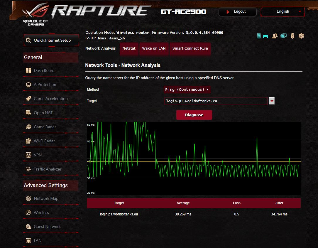
Task: Click the game controller status icon
Action: tap(265, 36)
